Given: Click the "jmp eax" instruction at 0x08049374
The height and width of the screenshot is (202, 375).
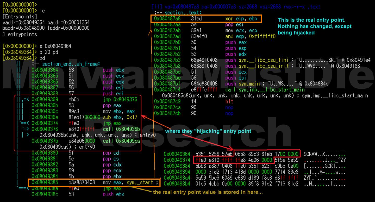Looking at the screenshot, I should coord(112,123).
